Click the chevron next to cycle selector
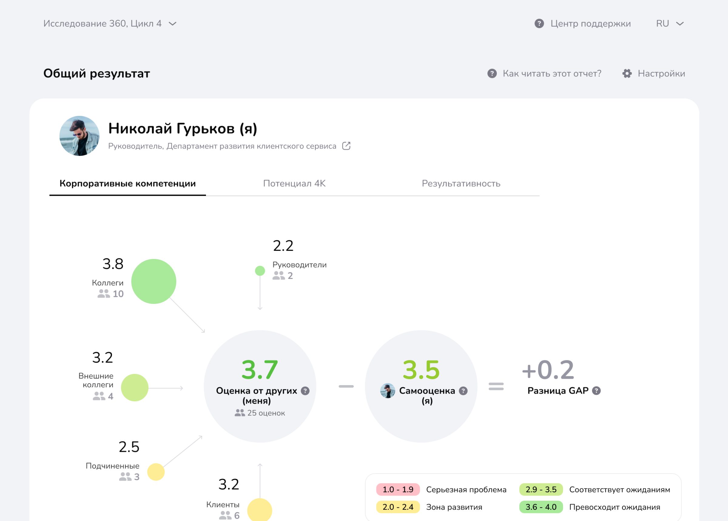Viewport: 728px width, 521px height. pos(173,24)
